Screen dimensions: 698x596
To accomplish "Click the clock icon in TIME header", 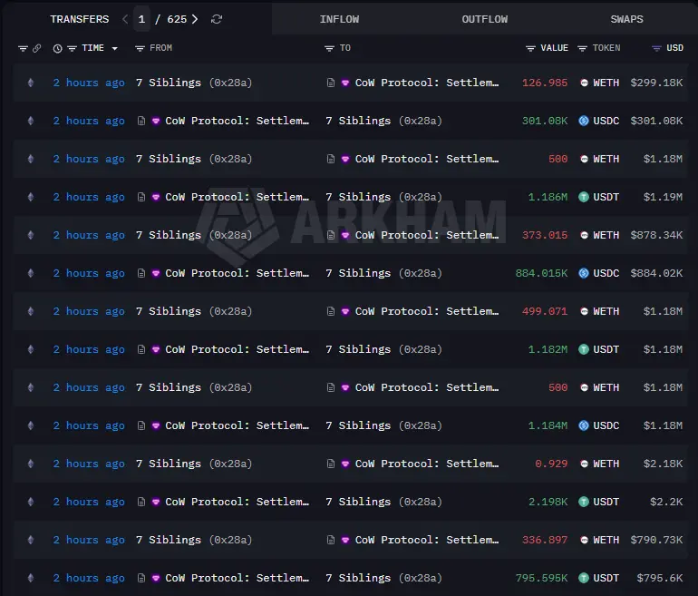I will coord(57,49).
